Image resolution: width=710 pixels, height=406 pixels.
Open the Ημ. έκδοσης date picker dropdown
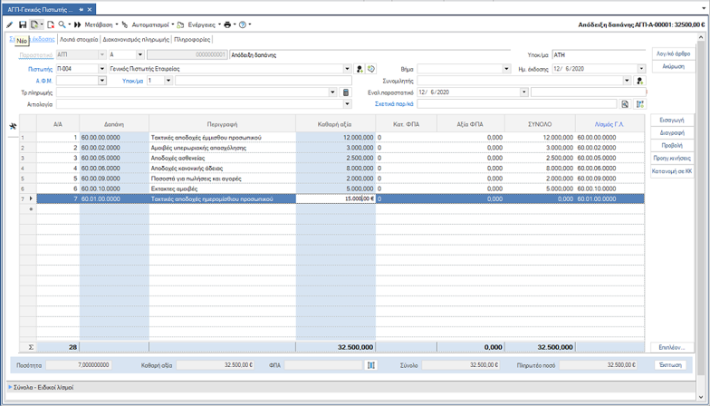pos(641,69)
